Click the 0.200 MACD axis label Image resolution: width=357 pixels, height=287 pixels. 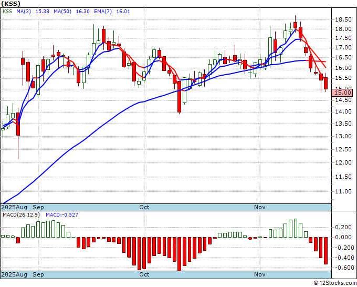[343, 227]
